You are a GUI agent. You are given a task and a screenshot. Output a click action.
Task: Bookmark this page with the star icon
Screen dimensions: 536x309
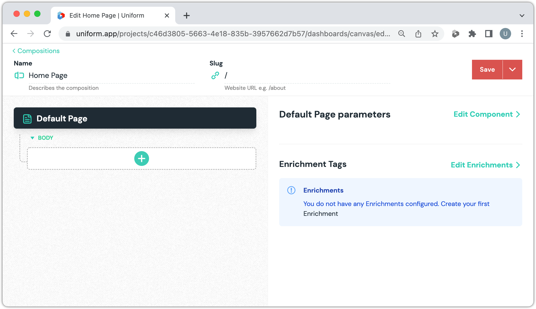(435, 34)
